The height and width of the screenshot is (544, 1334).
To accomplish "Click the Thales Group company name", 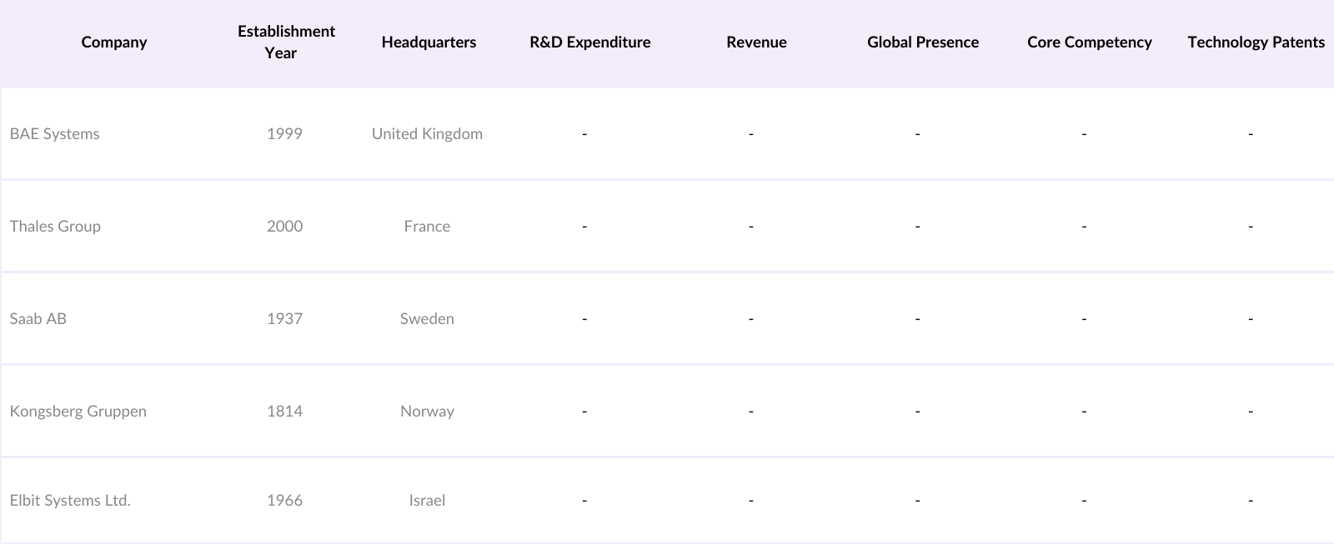I will (x=55, y=227).
